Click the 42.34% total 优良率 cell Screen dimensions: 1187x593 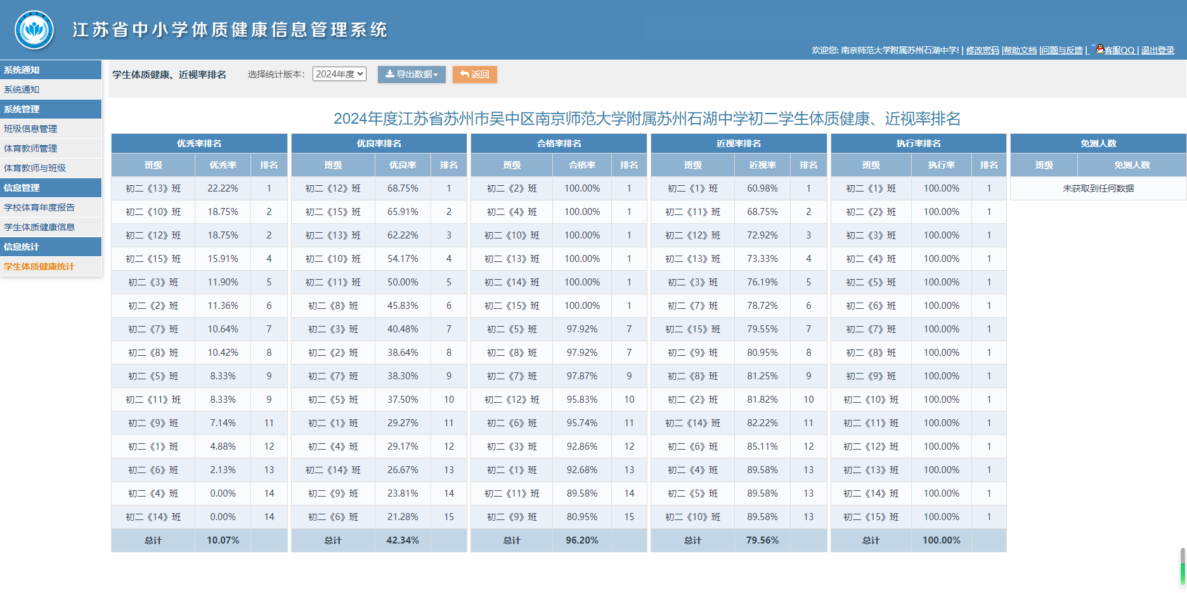pos(403,540)
